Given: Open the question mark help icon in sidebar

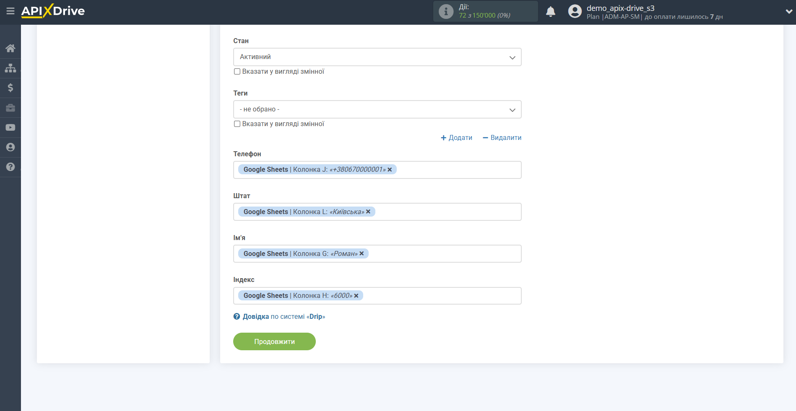Looking at the screenshot, I should coord(10,167).
